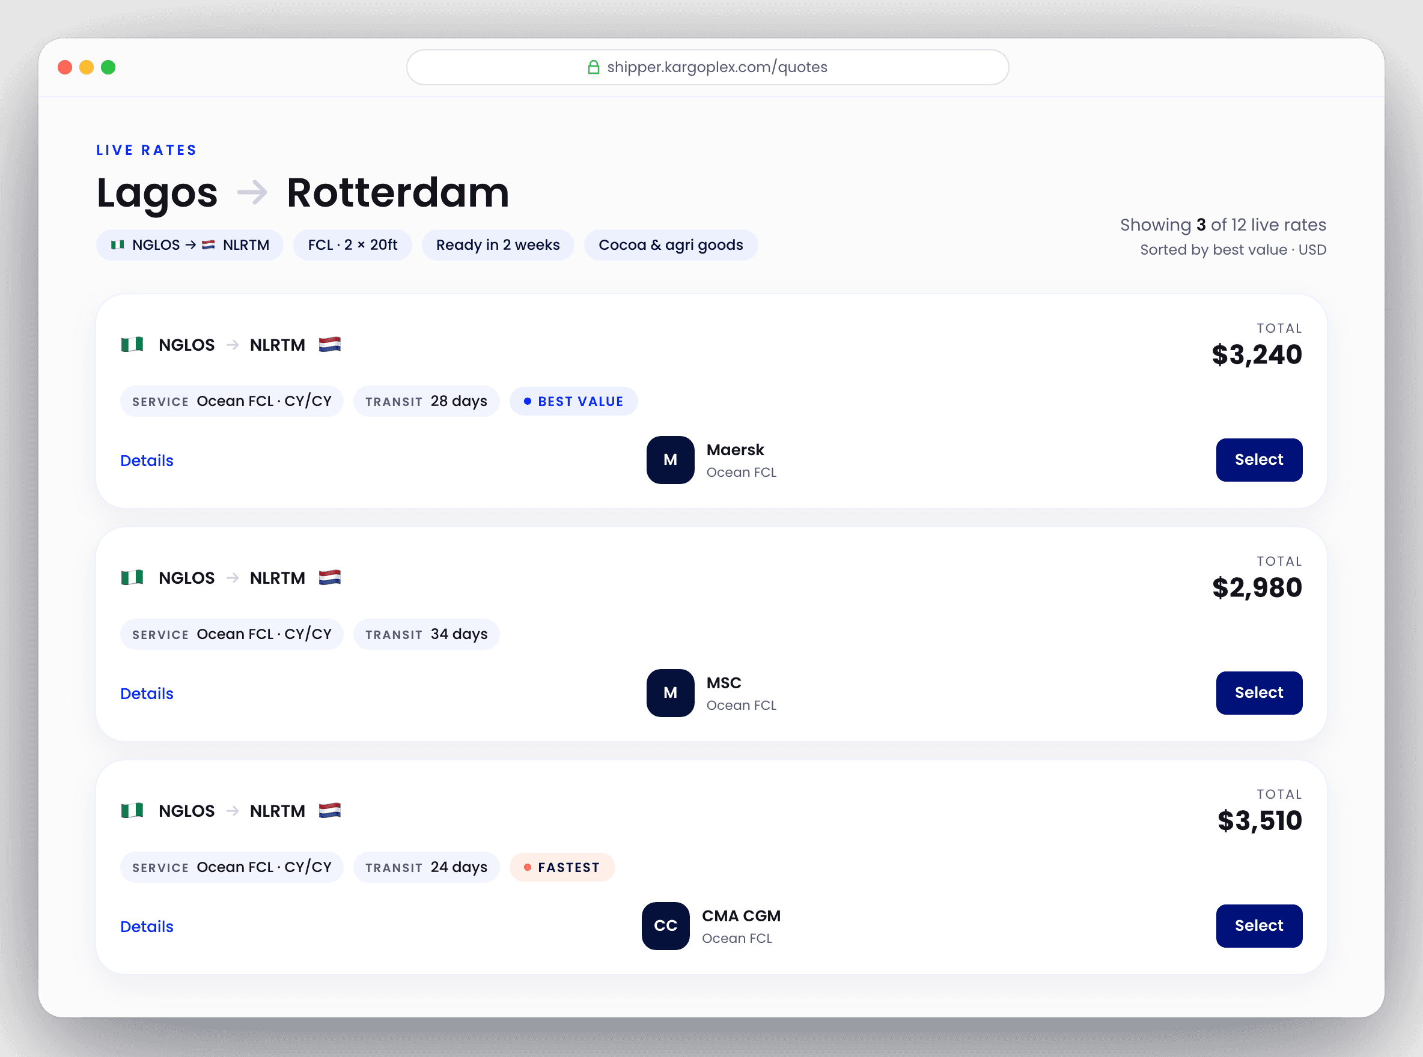Click the red close window button
This screenshot has width=1423, height=1057.
[x=65, y=67]
